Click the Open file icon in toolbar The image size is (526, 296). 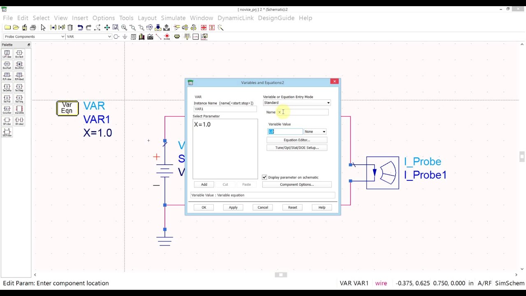16,28
